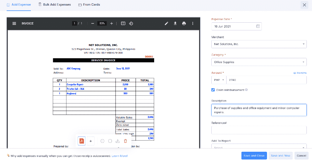Click the empty Reference# field
Viewport: 312px width, 161px height.
pos(259,130)
